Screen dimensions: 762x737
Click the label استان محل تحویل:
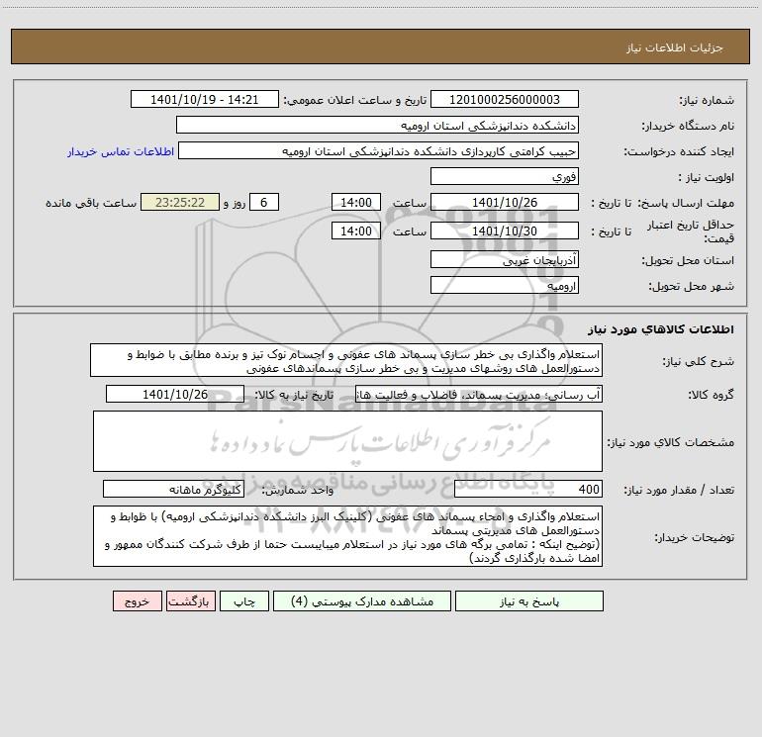pos(688,261)
